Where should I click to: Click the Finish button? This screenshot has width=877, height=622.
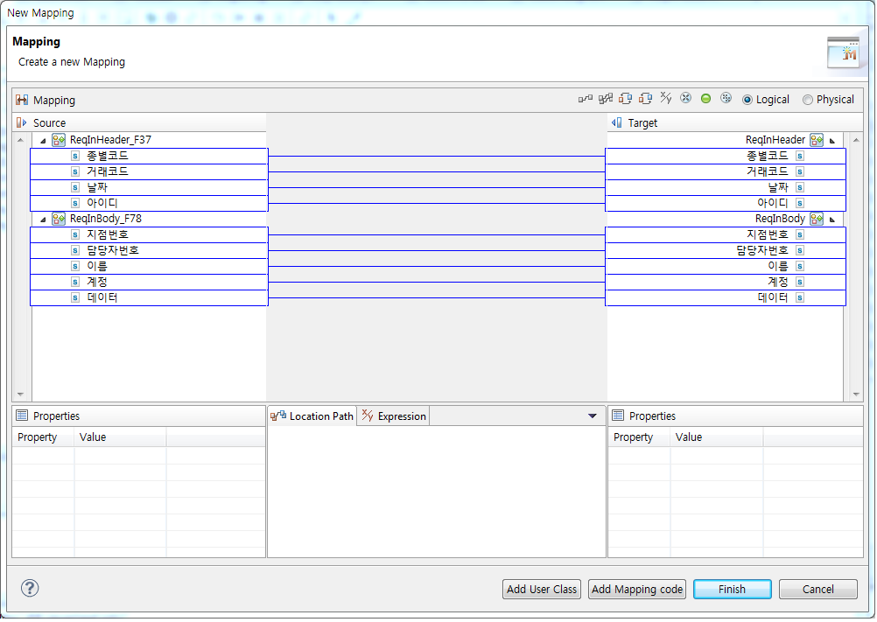point(732,589)
